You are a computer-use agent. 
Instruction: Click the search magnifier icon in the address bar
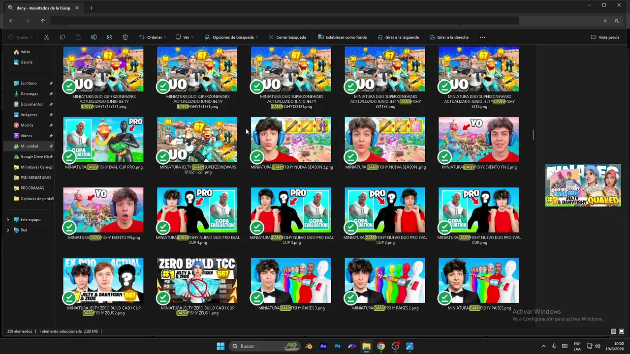(617, 21)
